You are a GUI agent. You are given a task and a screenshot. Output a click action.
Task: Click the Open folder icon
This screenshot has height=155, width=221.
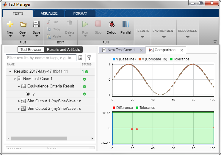coord(23,24)
